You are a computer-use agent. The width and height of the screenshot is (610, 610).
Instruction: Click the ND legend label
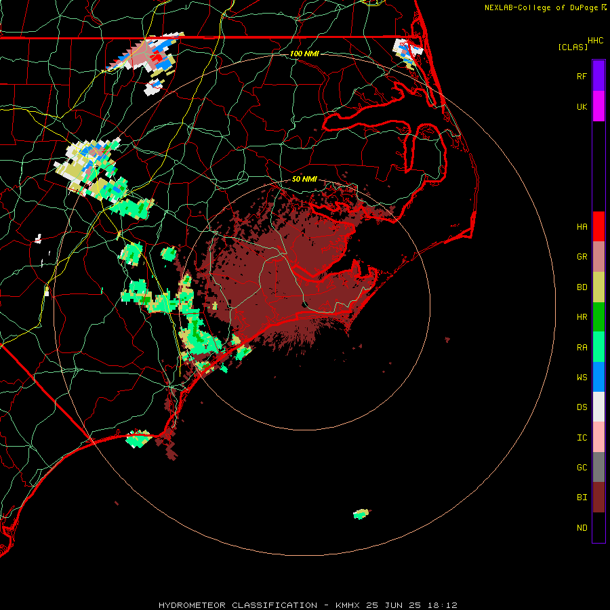(582, 528)
